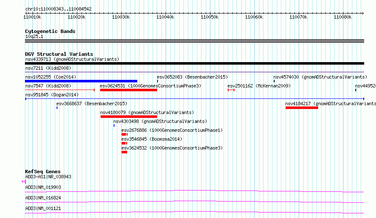Screen dimensions: 376x218
Task: Click the DGV Structural Variants track title
Action: (x=59, y=54)
